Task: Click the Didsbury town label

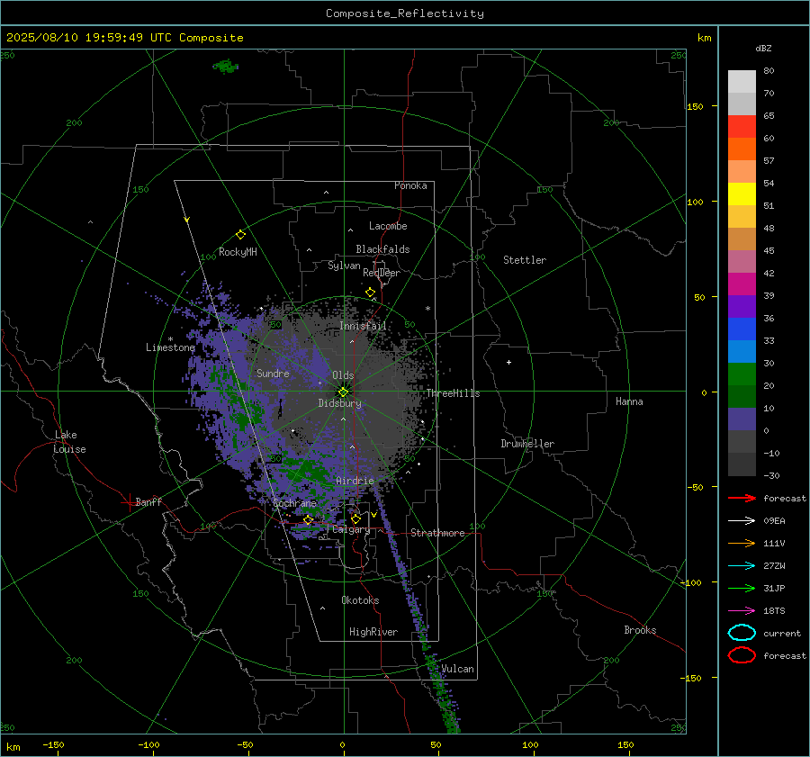Action: pos(340,403)
